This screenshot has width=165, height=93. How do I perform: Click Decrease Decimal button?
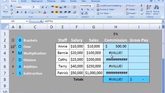pos(86,13)
